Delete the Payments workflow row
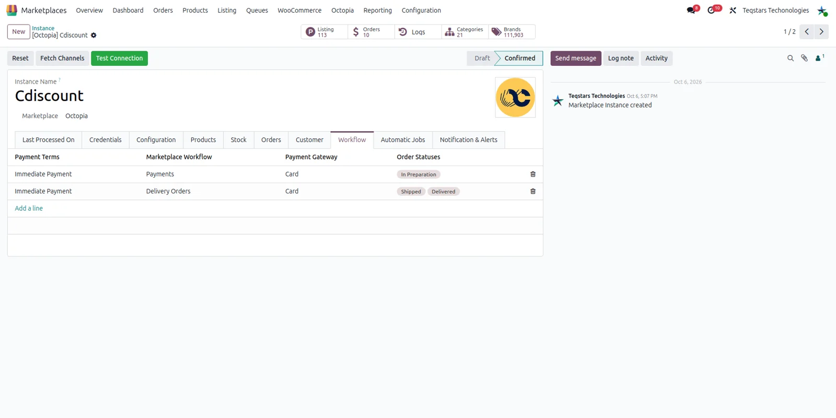 533,174
